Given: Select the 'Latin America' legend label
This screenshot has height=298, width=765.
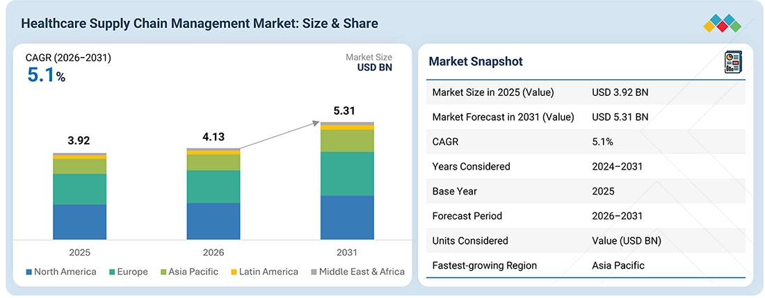Looking at the screenshot, I should click(x=268, y=272).
